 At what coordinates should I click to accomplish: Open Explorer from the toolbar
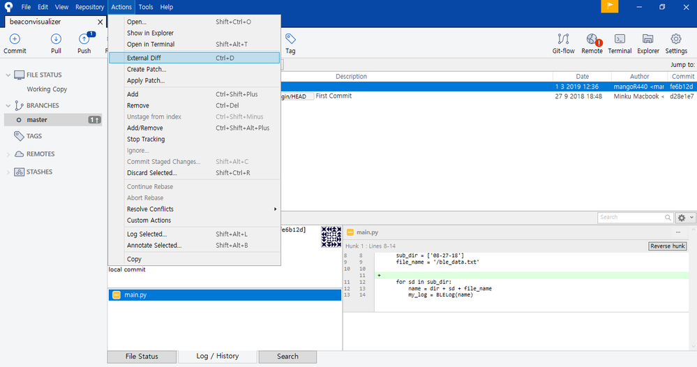648,43
